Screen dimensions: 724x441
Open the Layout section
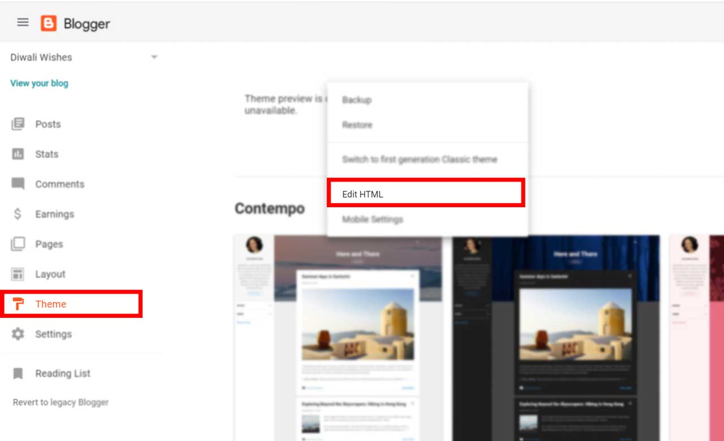[50, 274]
